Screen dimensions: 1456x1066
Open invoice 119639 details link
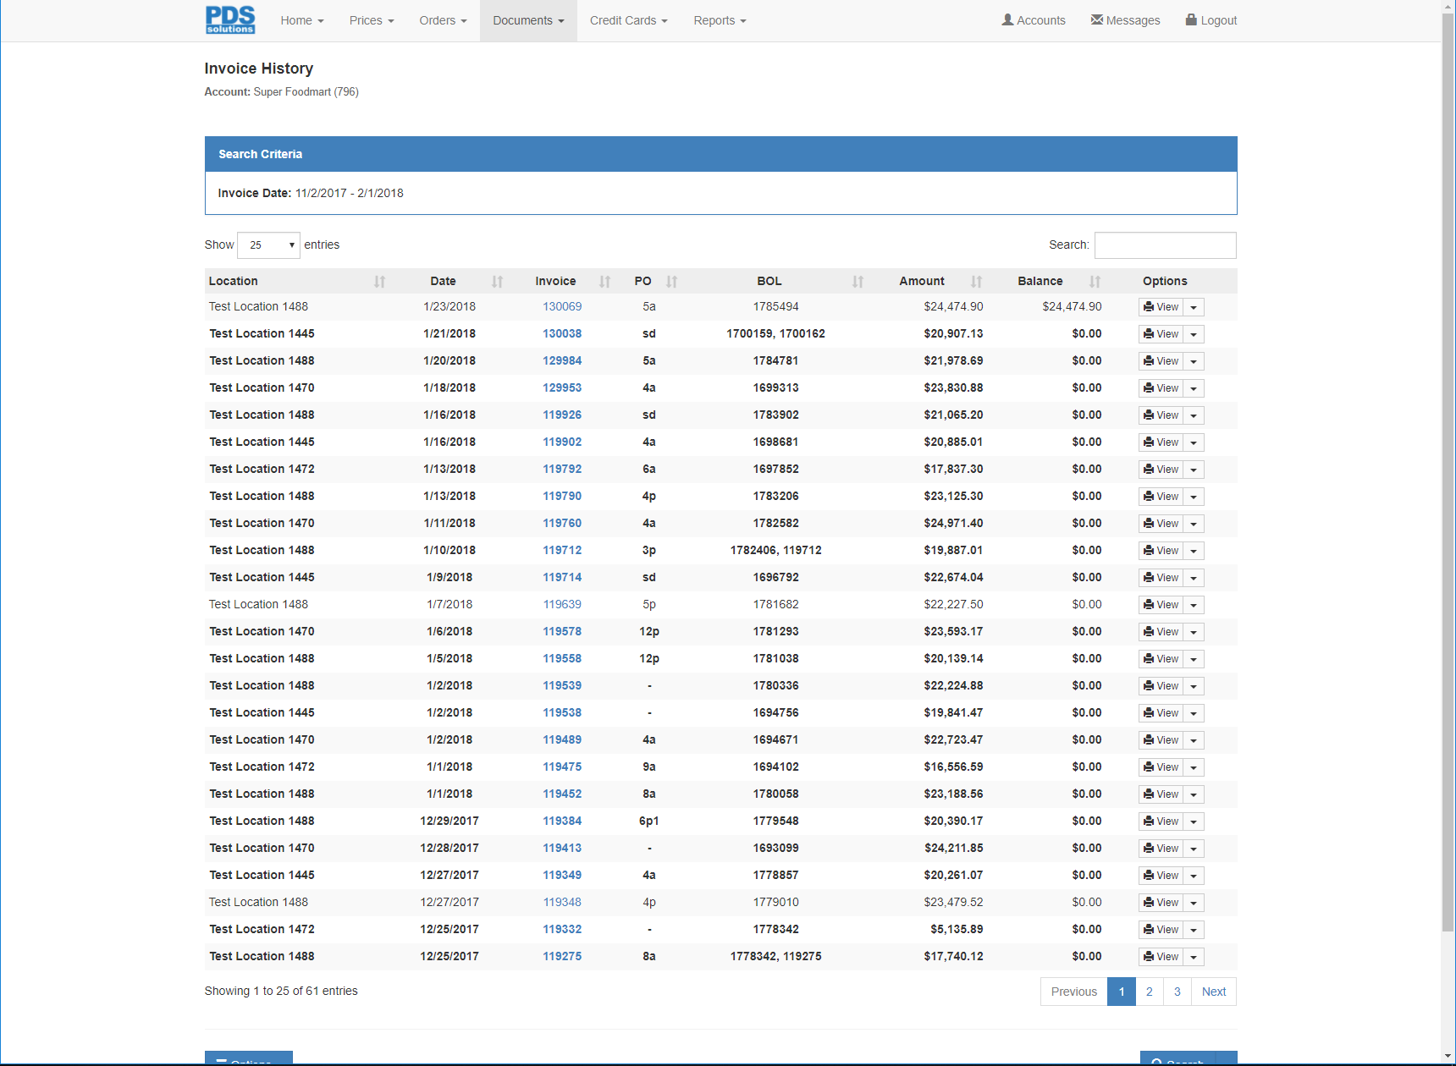[561, 604]
